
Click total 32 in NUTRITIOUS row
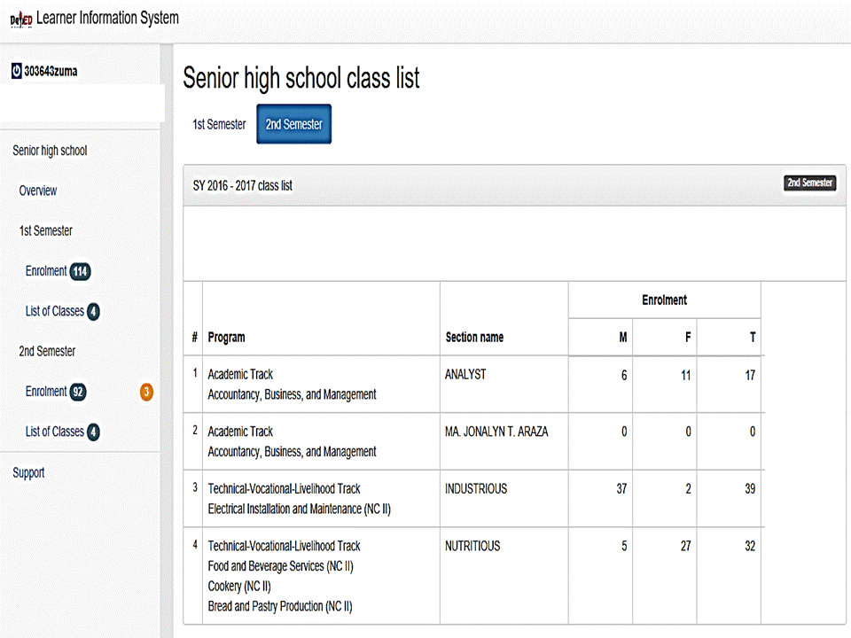pos(750,547)
